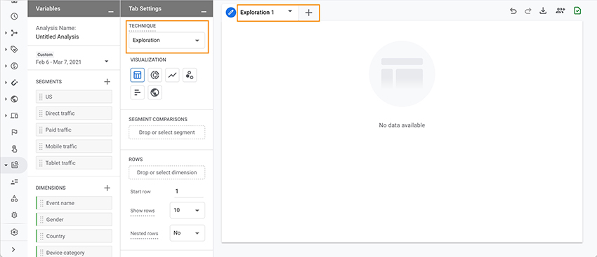This screenshot has height=257, width=597.
Task: Select the Device category dimension
Action: [x=74, y=252]
